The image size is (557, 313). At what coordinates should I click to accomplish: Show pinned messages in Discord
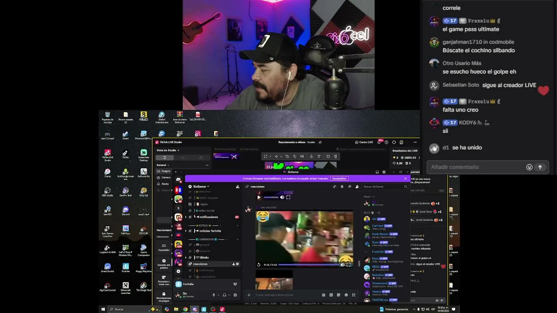tap(349, 186)
